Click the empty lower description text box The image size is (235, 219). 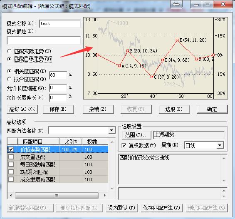pos(170,194)
